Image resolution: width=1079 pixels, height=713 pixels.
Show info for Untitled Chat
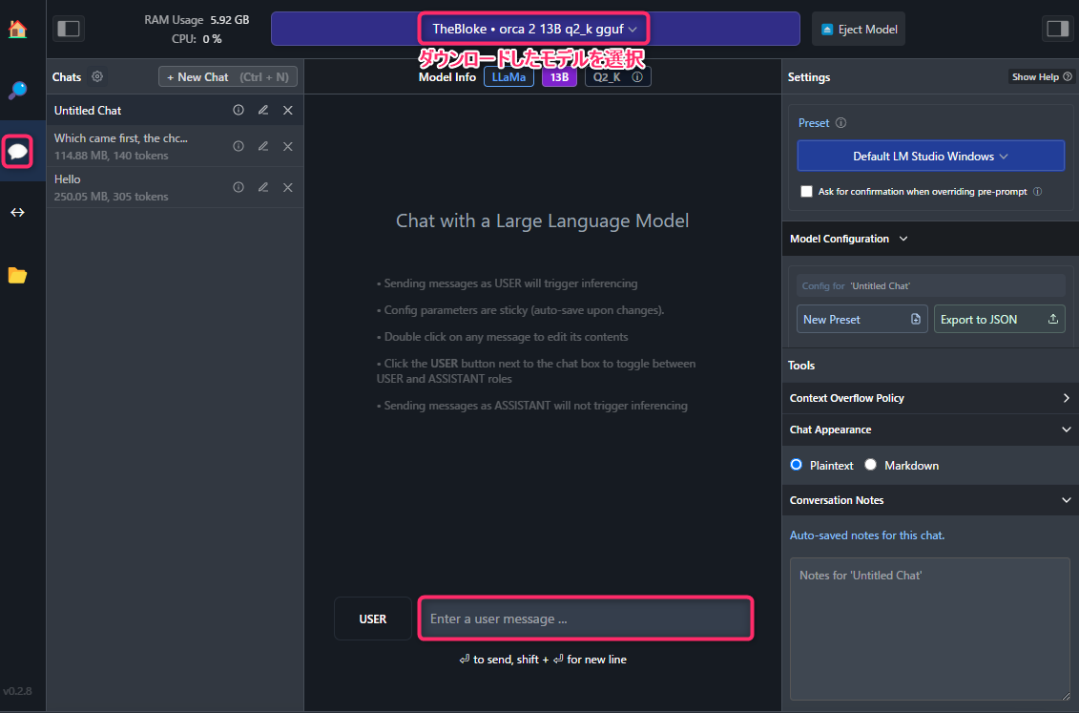[x=239, y=110]
